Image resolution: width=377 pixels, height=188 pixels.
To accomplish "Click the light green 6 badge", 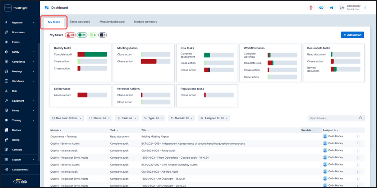I will [93, 35].
